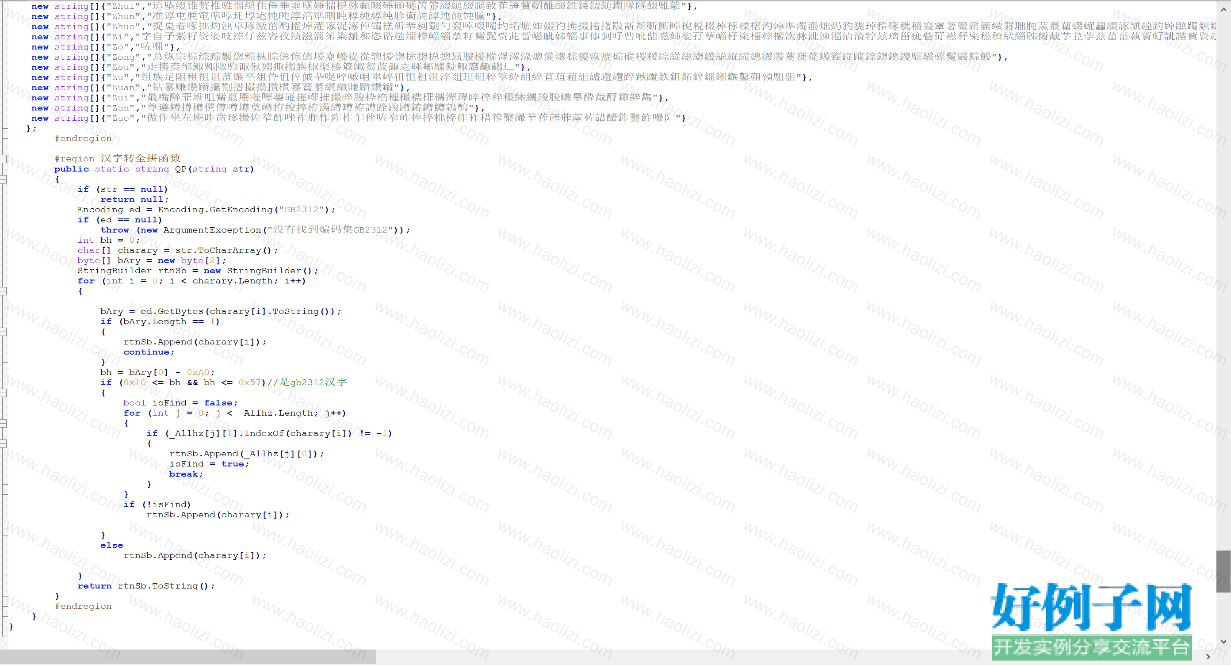1231x665 pixels.
Task: Click the 'StringBuilder rtnSb = new StringBuilder();' line
Action: click(197, 271)
